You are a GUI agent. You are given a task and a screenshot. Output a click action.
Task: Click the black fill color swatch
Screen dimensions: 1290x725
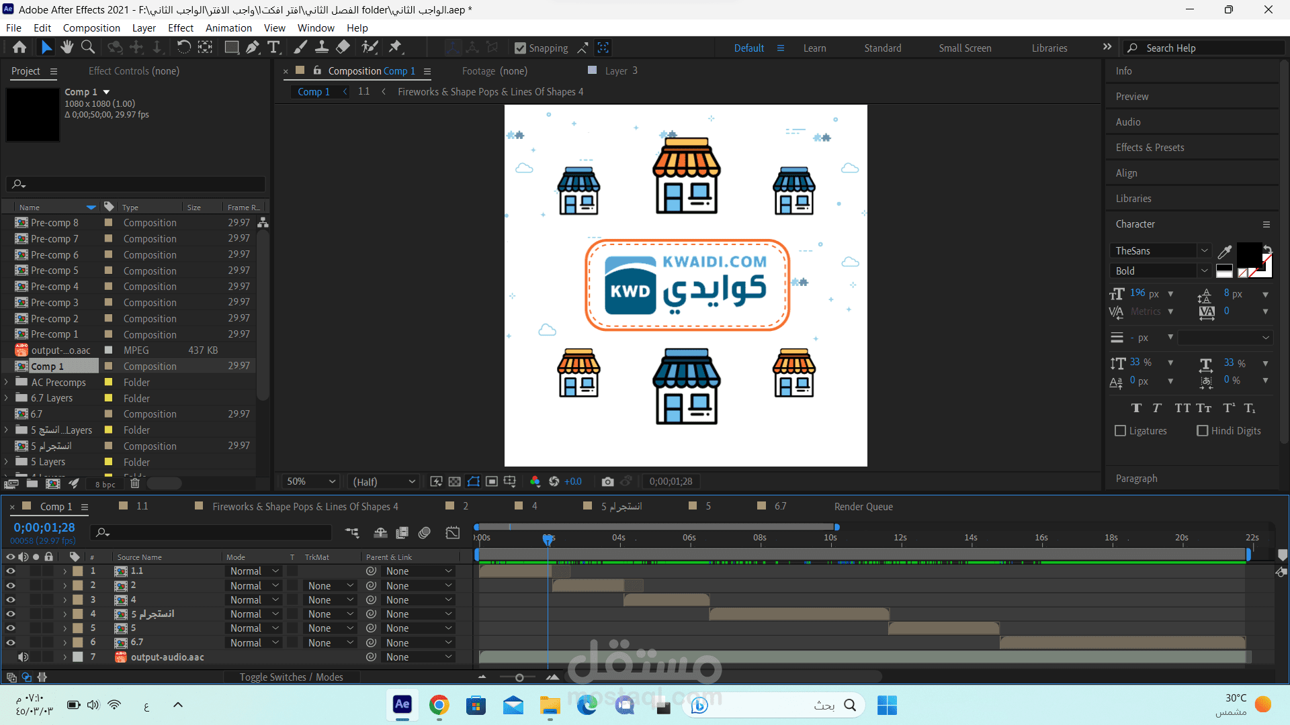click(x=1248, y=254)
